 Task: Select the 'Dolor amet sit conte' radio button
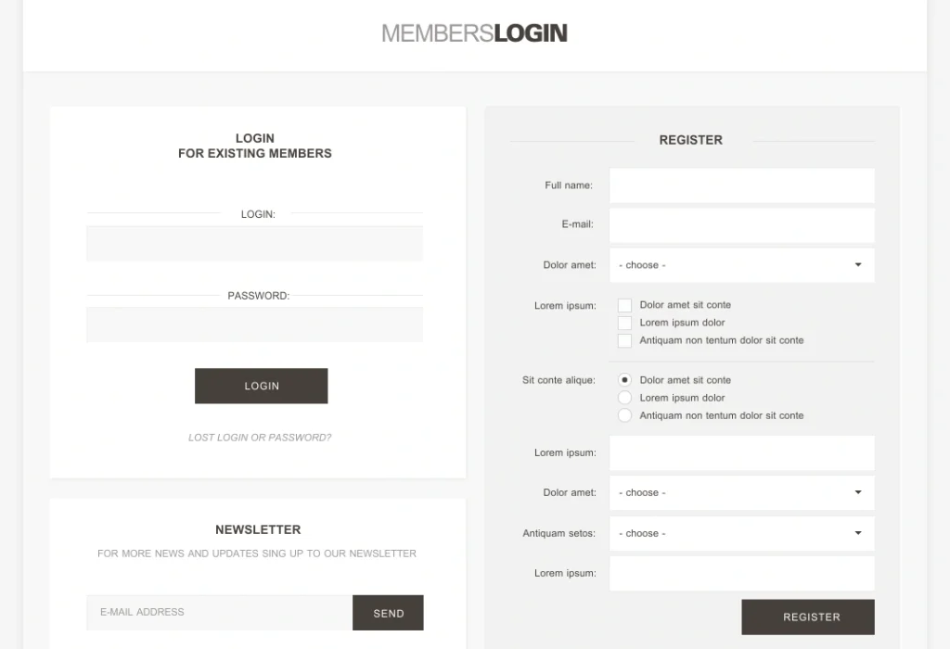point(624,379)
